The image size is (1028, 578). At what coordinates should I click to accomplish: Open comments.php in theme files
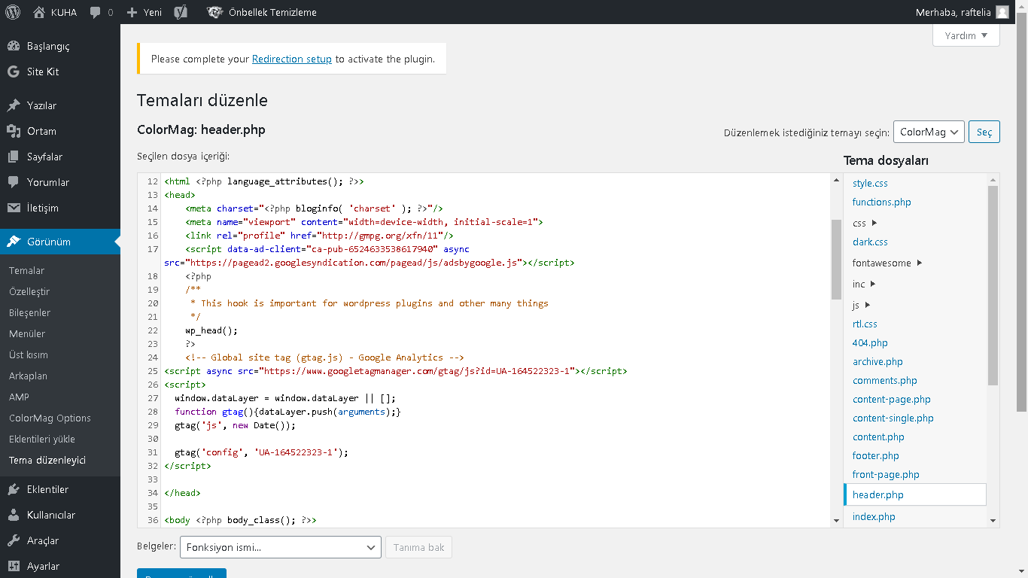pyautogui.click(x=885, y=380)
